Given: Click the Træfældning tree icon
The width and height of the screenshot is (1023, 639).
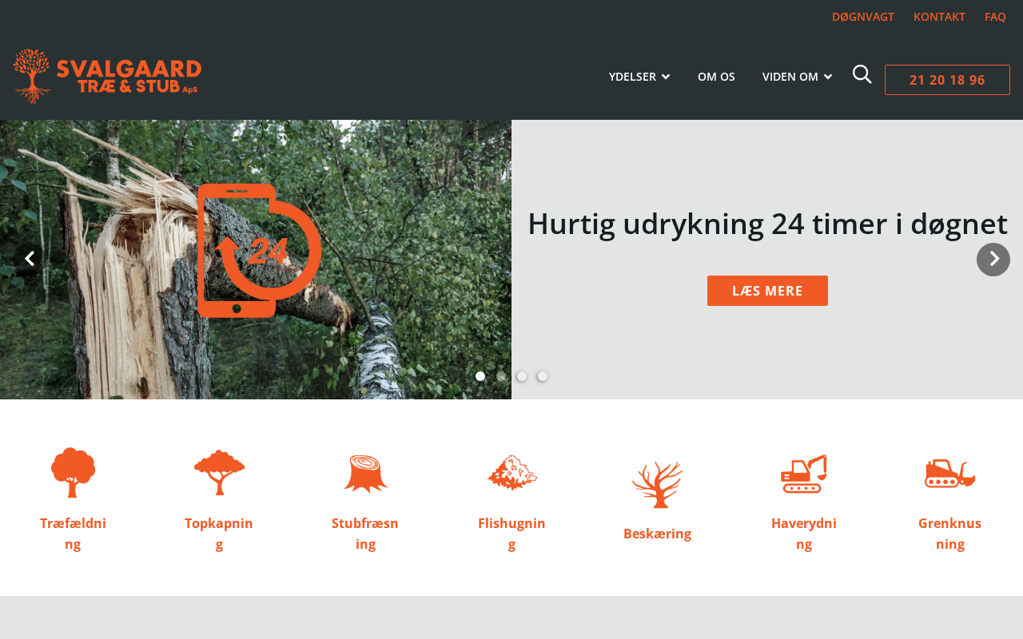Looking at the screenshot, I should tap(73, 473).
